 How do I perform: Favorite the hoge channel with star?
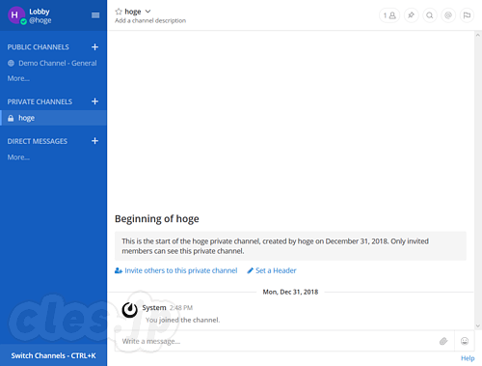[x=119, y=12]
